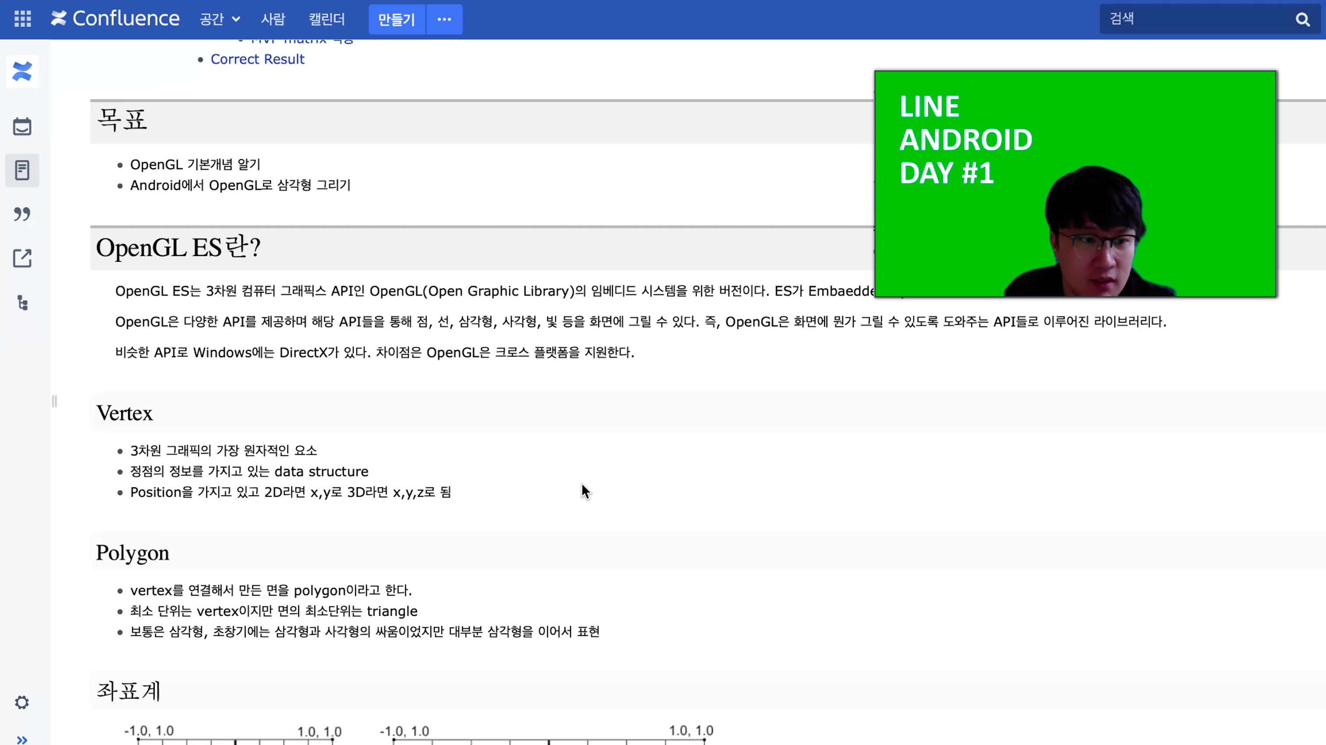The image size is (1326, 745).
Task: Click the OpenGL ES란? heading
Action: coord(178,247)
